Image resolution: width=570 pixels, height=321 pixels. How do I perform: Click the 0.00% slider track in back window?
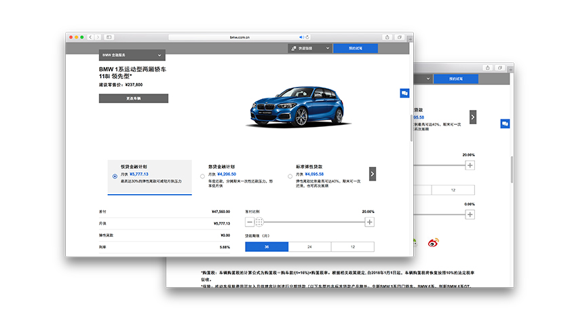(440, 214)
